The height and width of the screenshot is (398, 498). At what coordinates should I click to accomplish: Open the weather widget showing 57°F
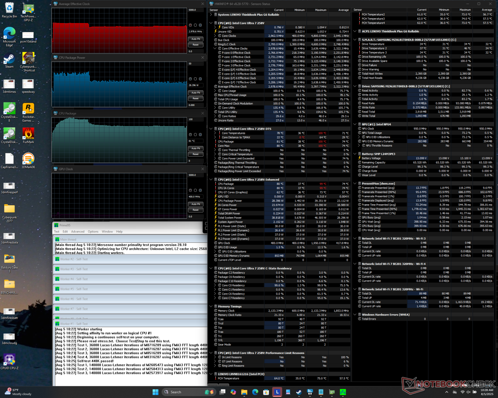pos(18,392)
